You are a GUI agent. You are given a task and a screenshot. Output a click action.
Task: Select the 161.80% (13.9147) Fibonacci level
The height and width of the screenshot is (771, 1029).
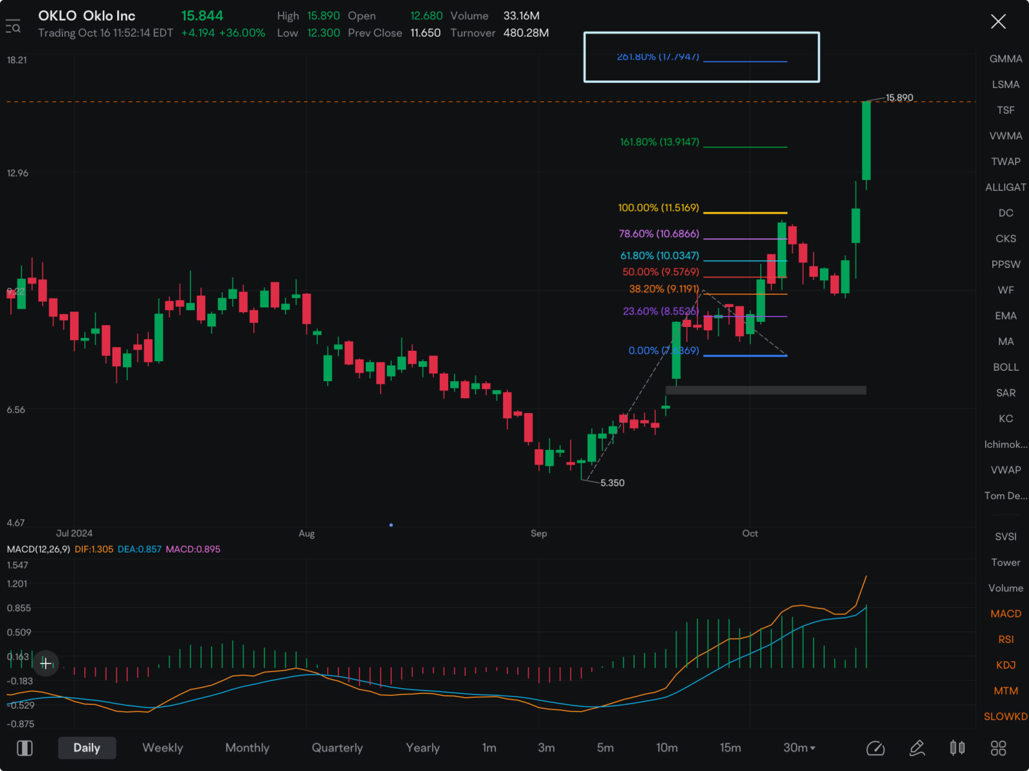659,142
